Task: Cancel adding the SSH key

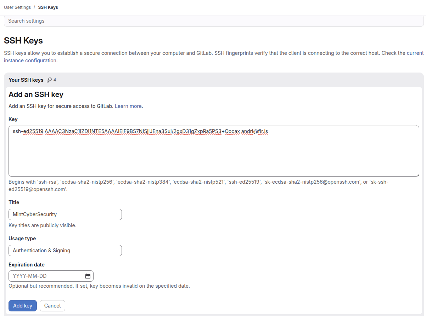Action: click(52, 306)
